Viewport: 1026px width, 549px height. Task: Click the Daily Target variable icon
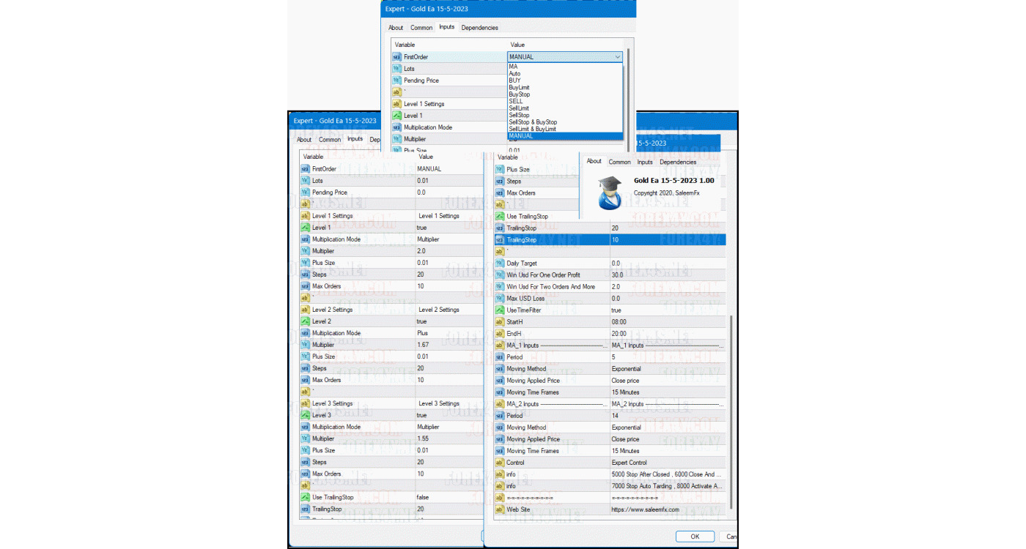(x=499, y=264)
